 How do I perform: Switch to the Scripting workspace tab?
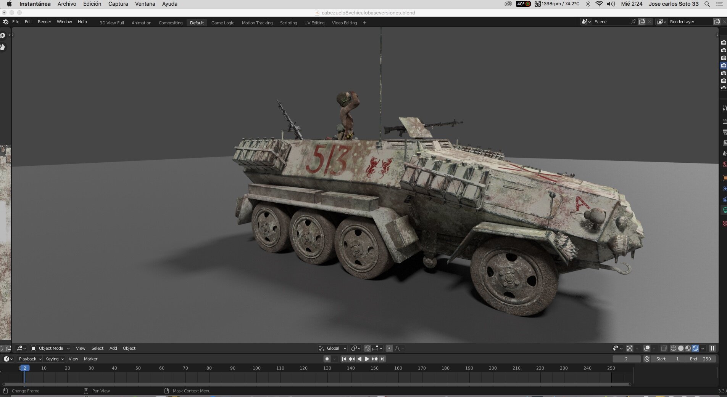coord(289,23)
